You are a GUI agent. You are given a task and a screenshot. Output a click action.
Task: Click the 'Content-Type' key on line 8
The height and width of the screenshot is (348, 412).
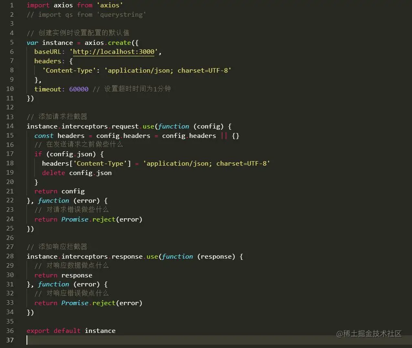(x=69, y=71)
